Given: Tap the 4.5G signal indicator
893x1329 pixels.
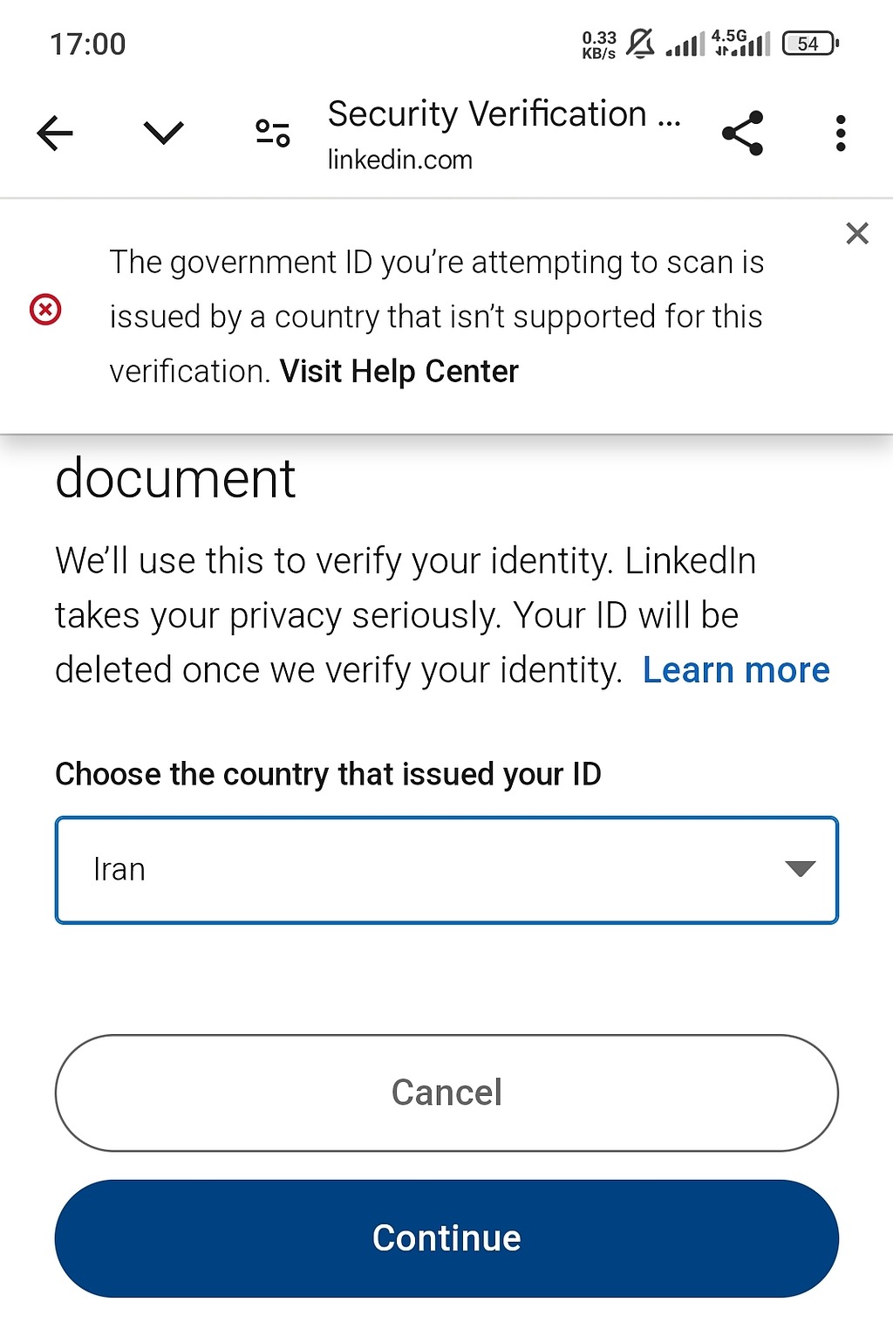Looking at the screenshot, I should coord(742,43).
